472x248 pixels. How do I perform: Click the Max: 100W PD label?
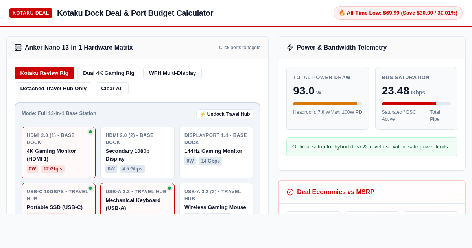(346, 112)
